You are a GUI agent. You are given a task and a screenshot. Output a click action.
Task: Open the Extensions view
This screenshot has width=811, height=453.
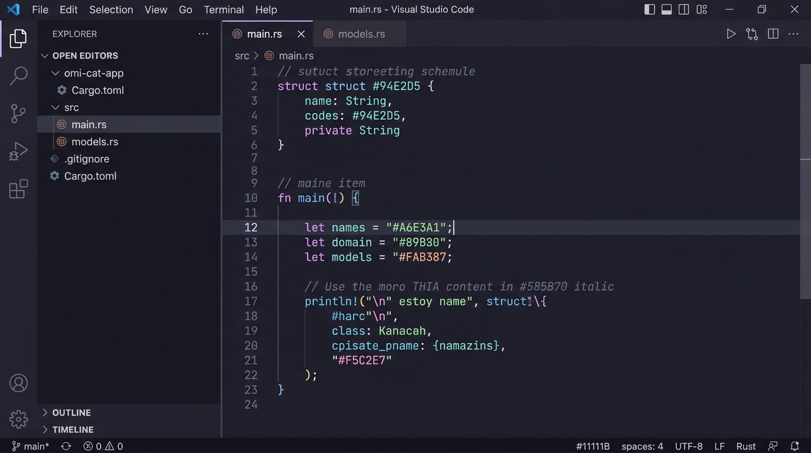pos(18,189)
